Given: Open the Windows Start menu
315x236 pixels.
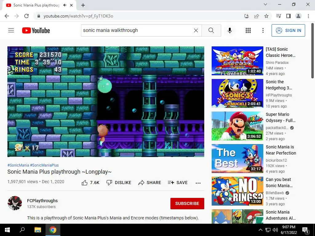Looking at the screenshot, I should pyautogui.click(x=7, y=230).
